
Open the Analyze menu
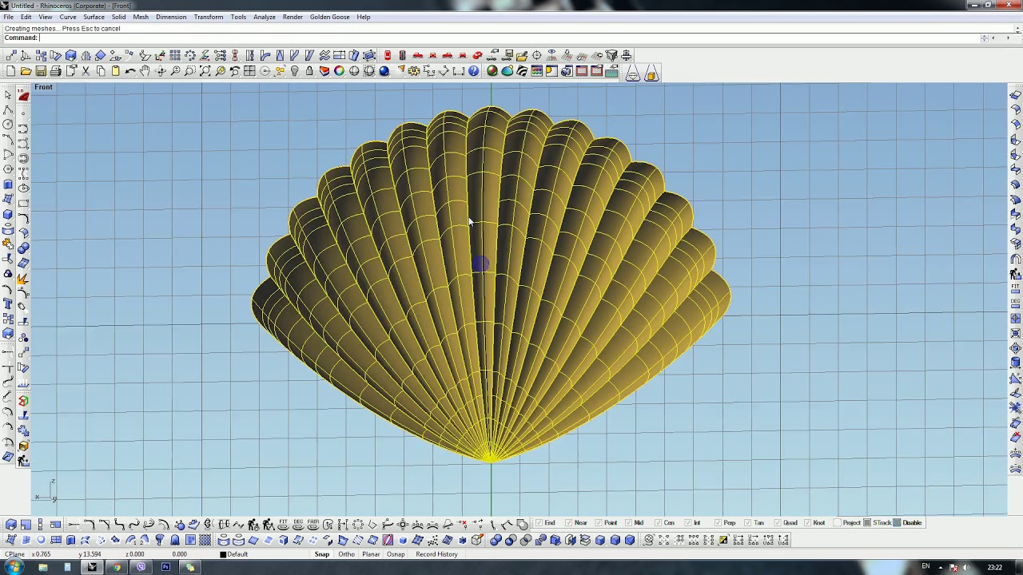(264, 17)
